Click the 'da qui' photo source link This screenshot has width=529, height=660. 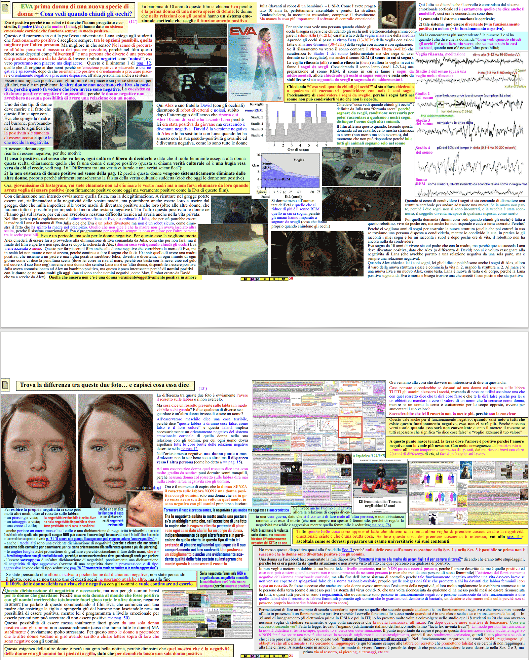pos(157,487)
